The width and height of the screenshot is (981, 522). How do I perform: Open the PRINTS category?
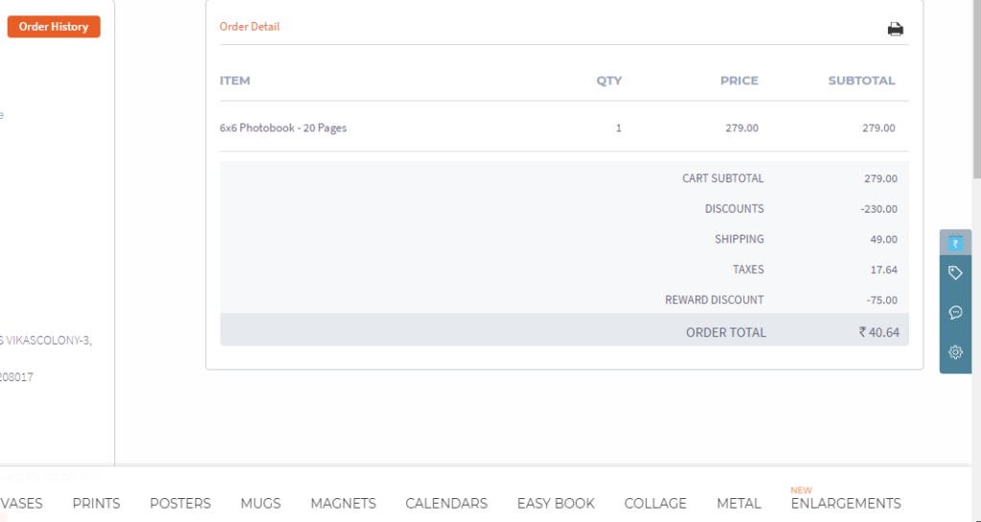(97, 503)
